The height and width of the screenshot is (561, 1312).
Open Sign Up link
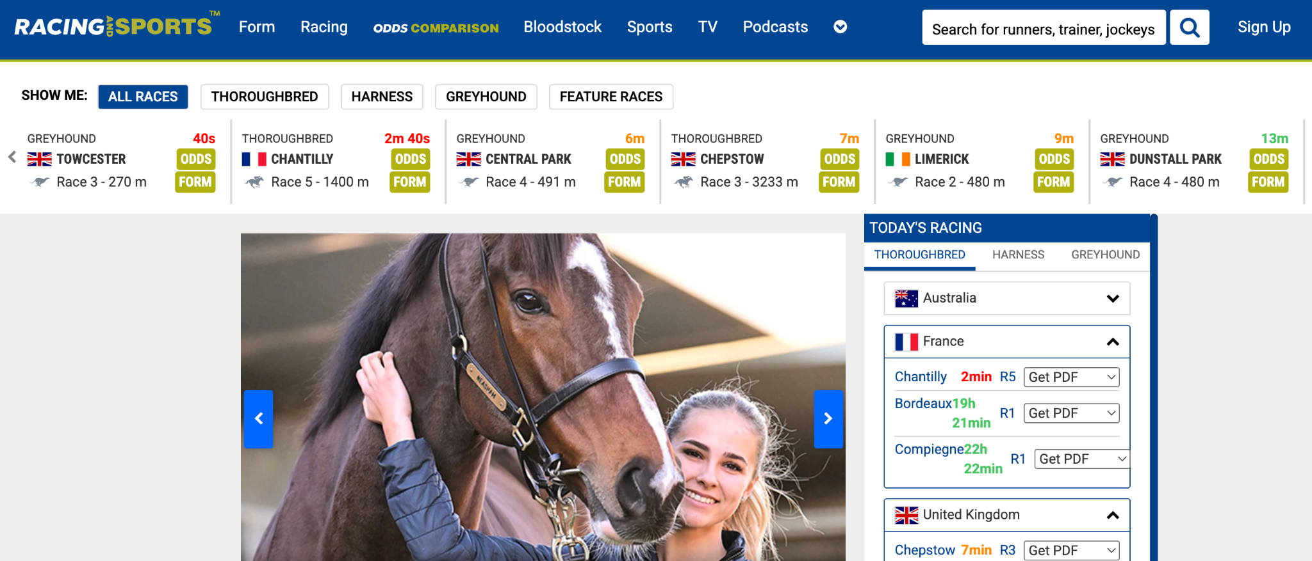pyautogui.click(x=1264, y=27)
